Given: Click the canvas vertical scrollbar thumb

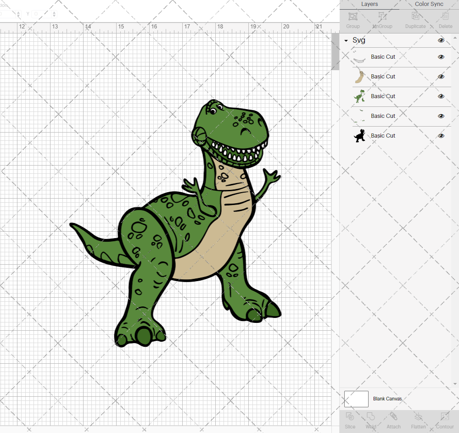Looking at the screenshot, I should pyautogui.click(x=335, y=51).
